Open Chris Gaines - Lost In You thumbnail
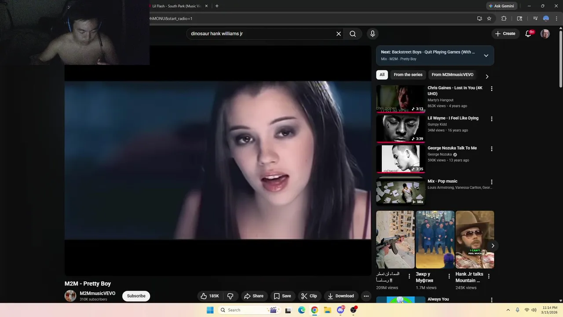The height and width of the screenshot is (317, 563). pyautogui.click(x=400, y=99)
